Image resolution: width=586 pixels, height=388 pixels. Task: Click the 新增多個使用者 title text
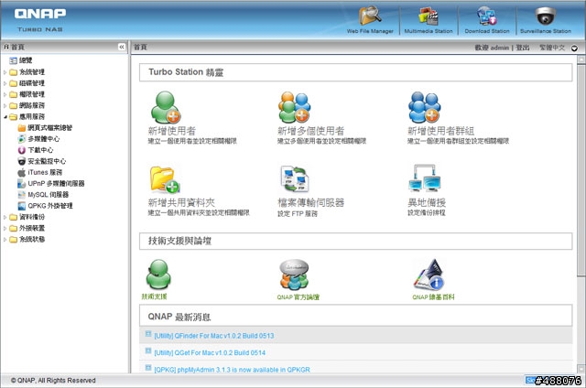point(311,131)
